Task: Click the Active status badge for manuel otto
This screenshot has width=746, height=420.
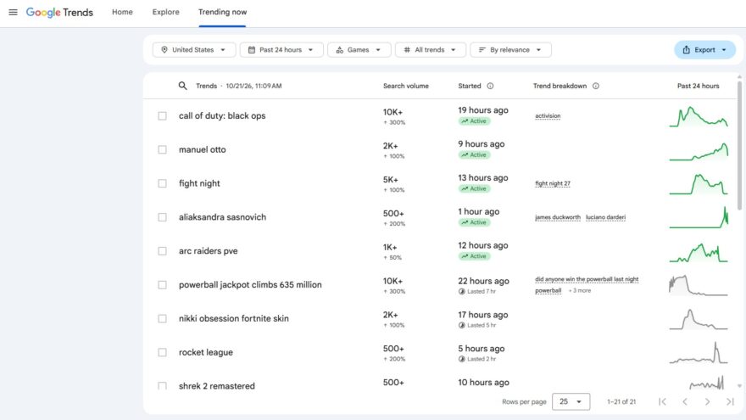Action: click(475, 154)
